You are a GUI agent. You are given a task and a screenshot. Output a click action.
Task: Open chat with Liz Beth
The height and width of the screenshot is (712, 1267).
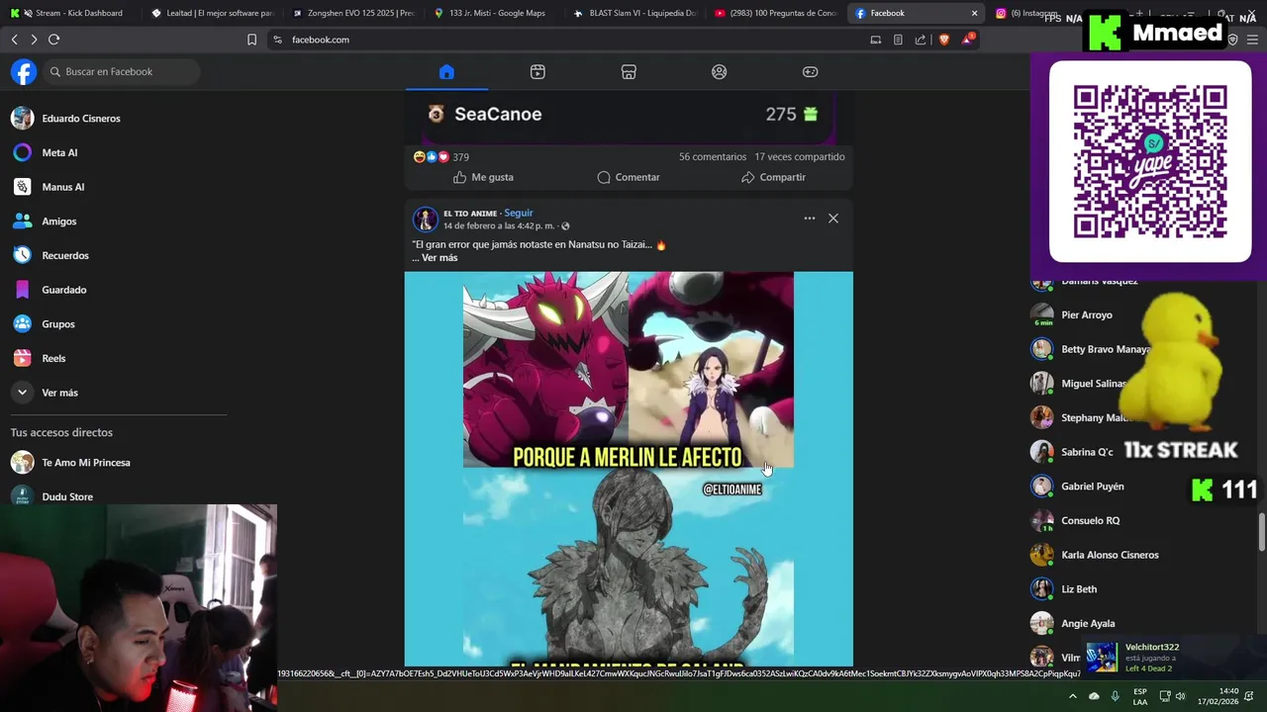point(1079,589)
